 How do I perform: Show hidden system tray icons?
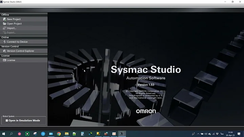pyautogui.click(x=198, y=134)
